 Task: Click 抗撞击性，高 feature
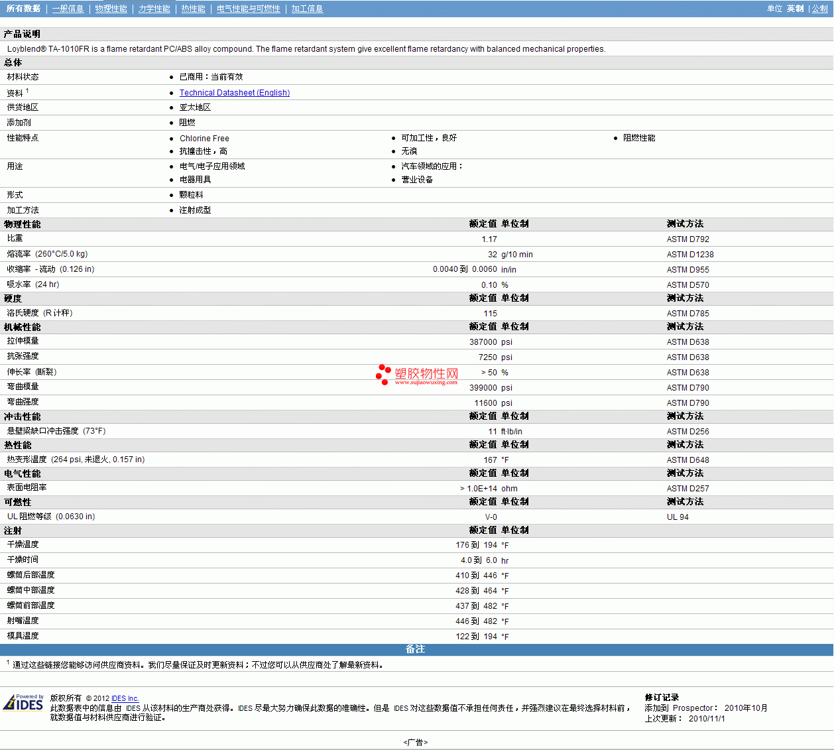point(203,151)
